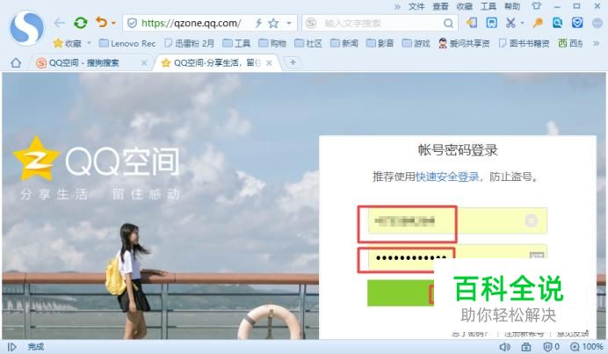Expand the scissors screenshot options arrow
Screen dimensions: 608x354
522,23
